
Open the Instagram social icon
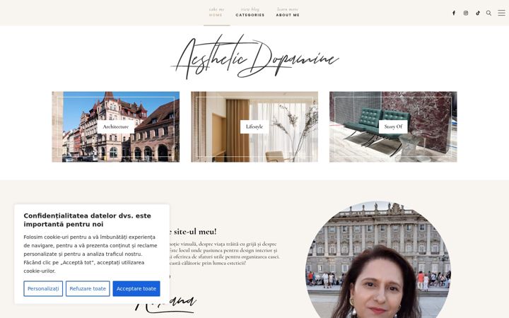[x=466, y=13]
